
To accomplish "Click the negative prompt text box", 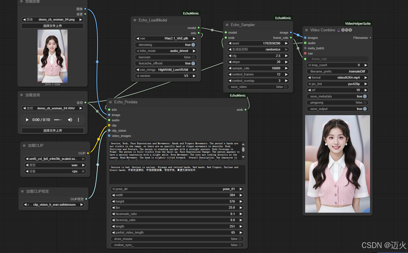I will [x=177, y=174].
